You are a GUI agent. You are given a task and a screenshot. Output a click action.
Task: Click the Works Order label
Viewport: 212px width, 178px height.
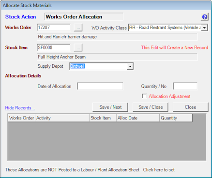(18, 28)
